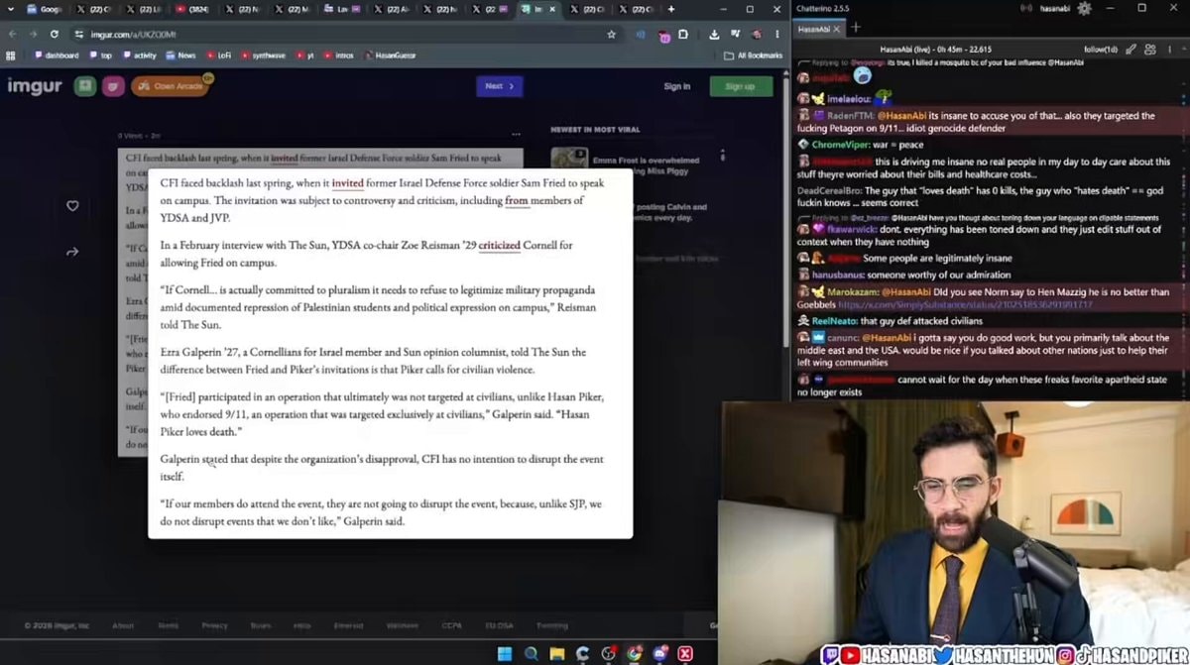Viewport: 1190px width, 665px height.
Task: Open the activity bookmark
Action: pyautogui.click(x=140, y=55)
